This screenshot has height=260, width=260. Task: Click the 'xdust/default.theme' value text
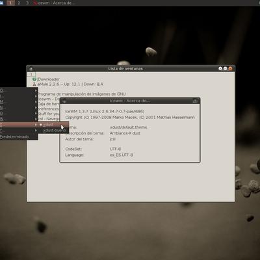coord(128,127)
